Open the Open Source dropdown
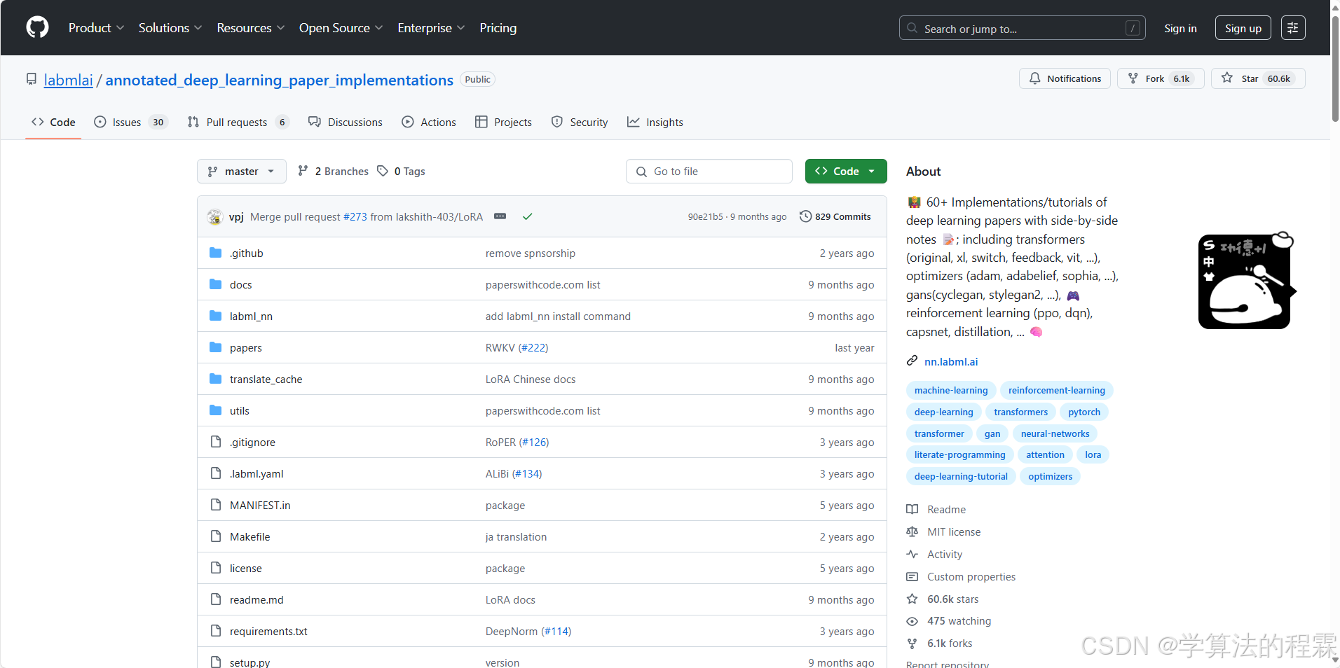 [341, 28]
